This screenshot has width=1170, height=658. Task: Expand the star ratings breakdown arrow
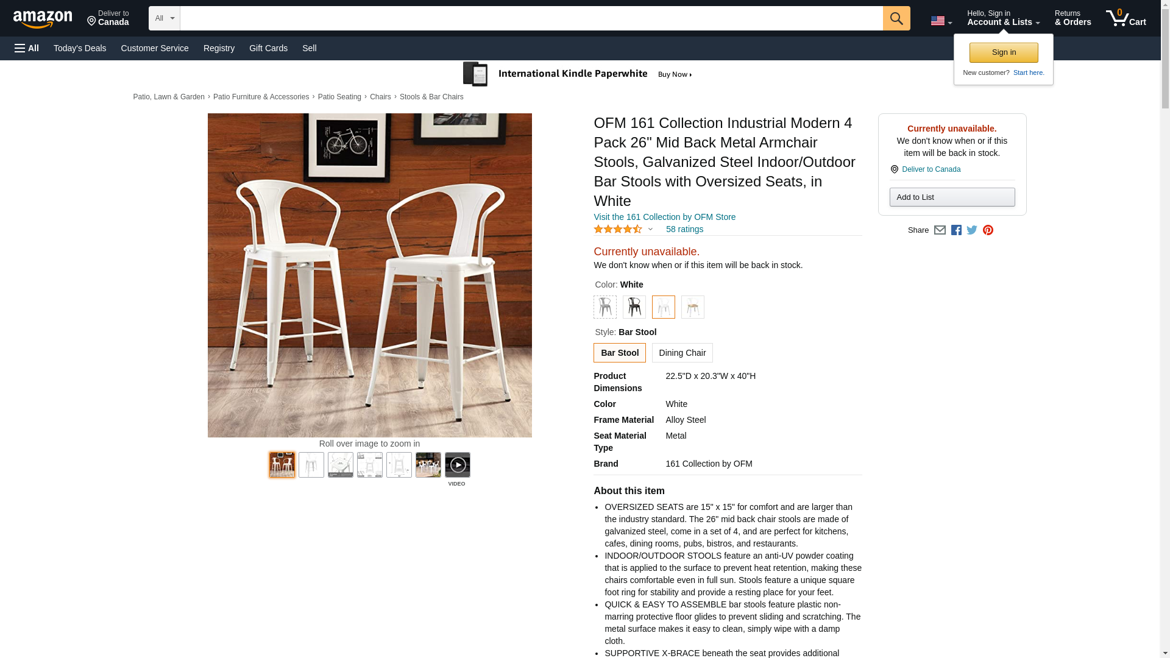coord(650,230)
